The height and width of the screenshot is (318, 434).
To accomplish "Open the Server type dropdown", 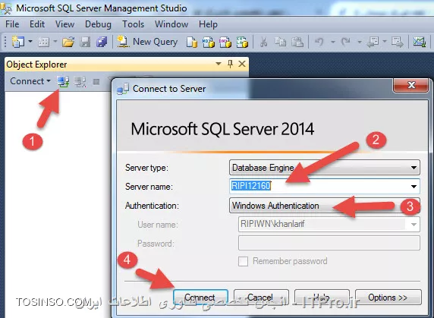I will 325,168.
